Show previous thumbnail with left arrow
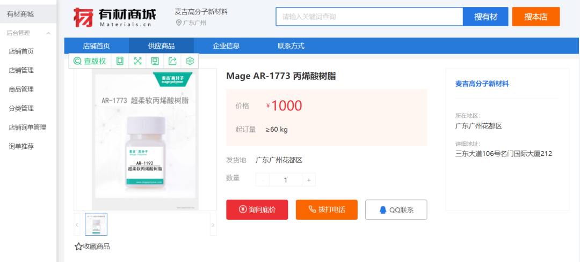The image size is (580, 262). pos(77,224)
